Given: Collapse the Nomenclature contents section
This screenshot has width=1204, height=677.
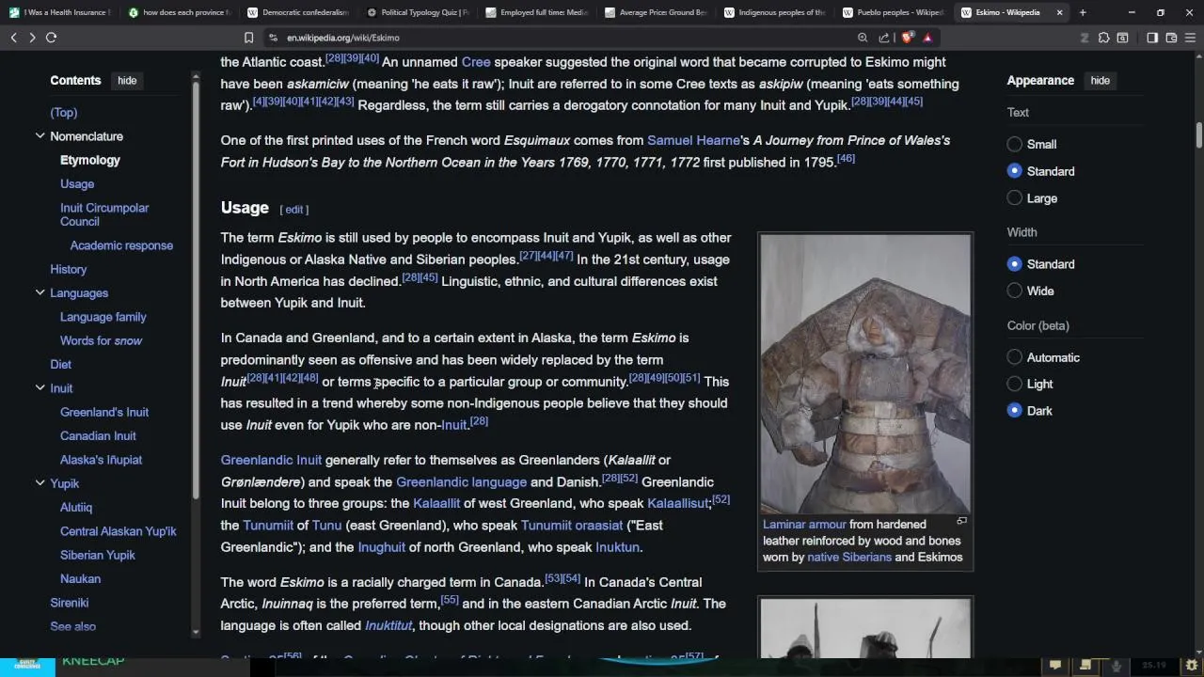Looking at the screenshot, I should click(x=40, y=136).
